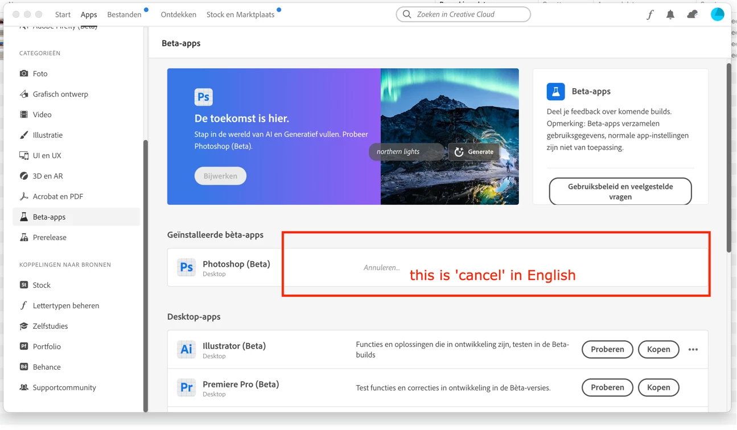This screenshot has width=737, height=430.
Task: Click the cloud sync status icon
Action: tap(692, 15)
